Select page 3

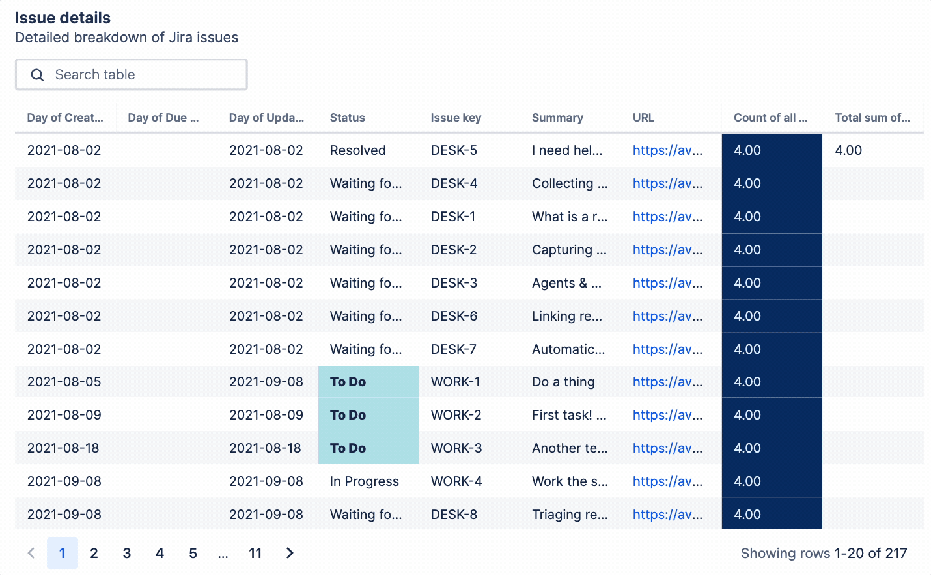pos(126,553)
